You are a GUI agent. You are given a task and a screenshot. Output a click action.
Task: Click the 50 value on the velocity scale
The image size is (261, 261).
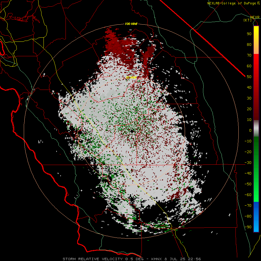pos(249,77)
